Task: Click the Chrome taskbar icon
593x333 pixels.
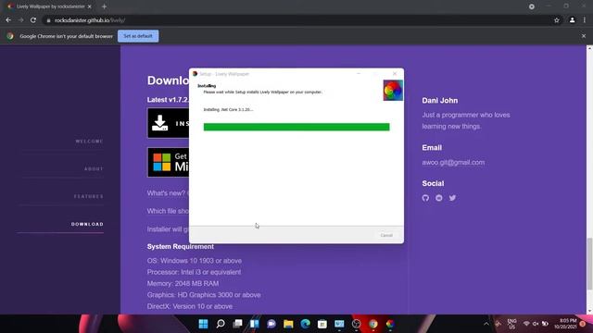Action: pos(373,324)
